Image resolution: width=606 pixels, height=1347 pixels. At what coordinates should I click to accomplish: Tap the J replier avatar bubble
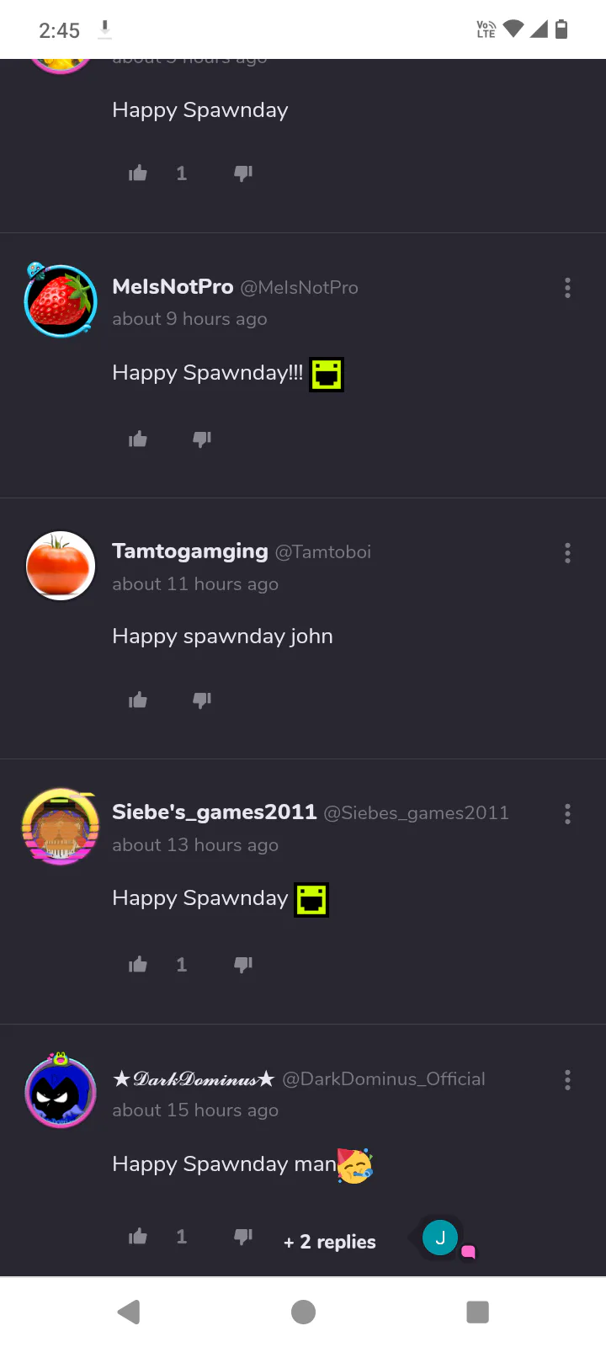[440, 1238]
